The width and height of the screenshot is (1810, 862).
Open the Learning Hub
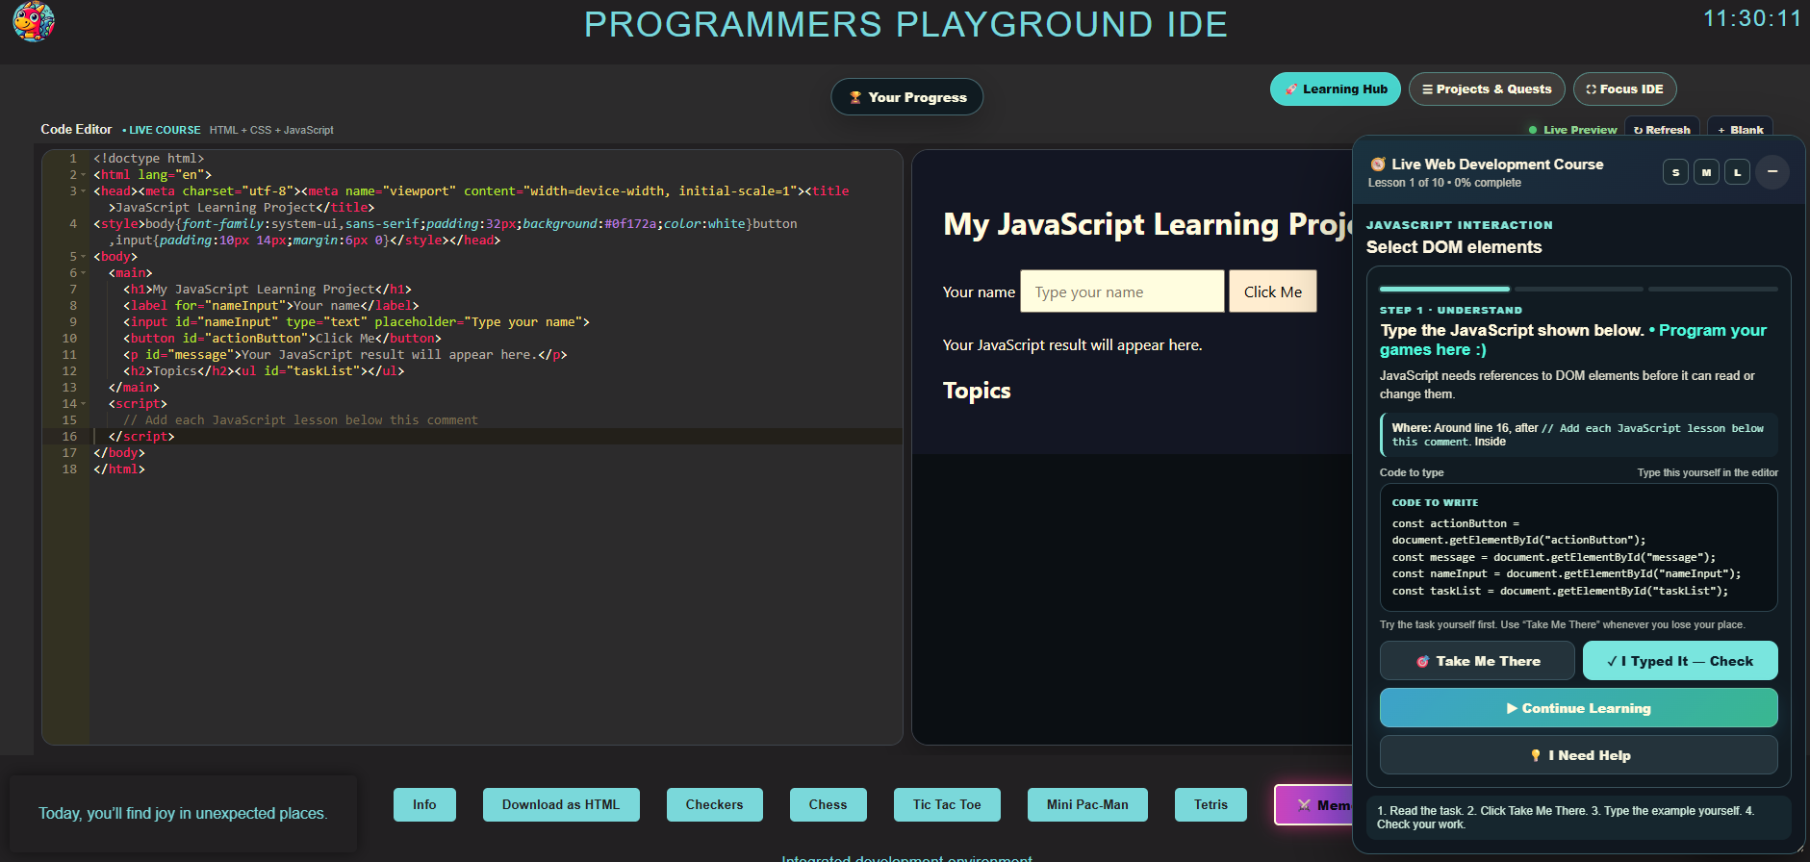coord(1336,89)
